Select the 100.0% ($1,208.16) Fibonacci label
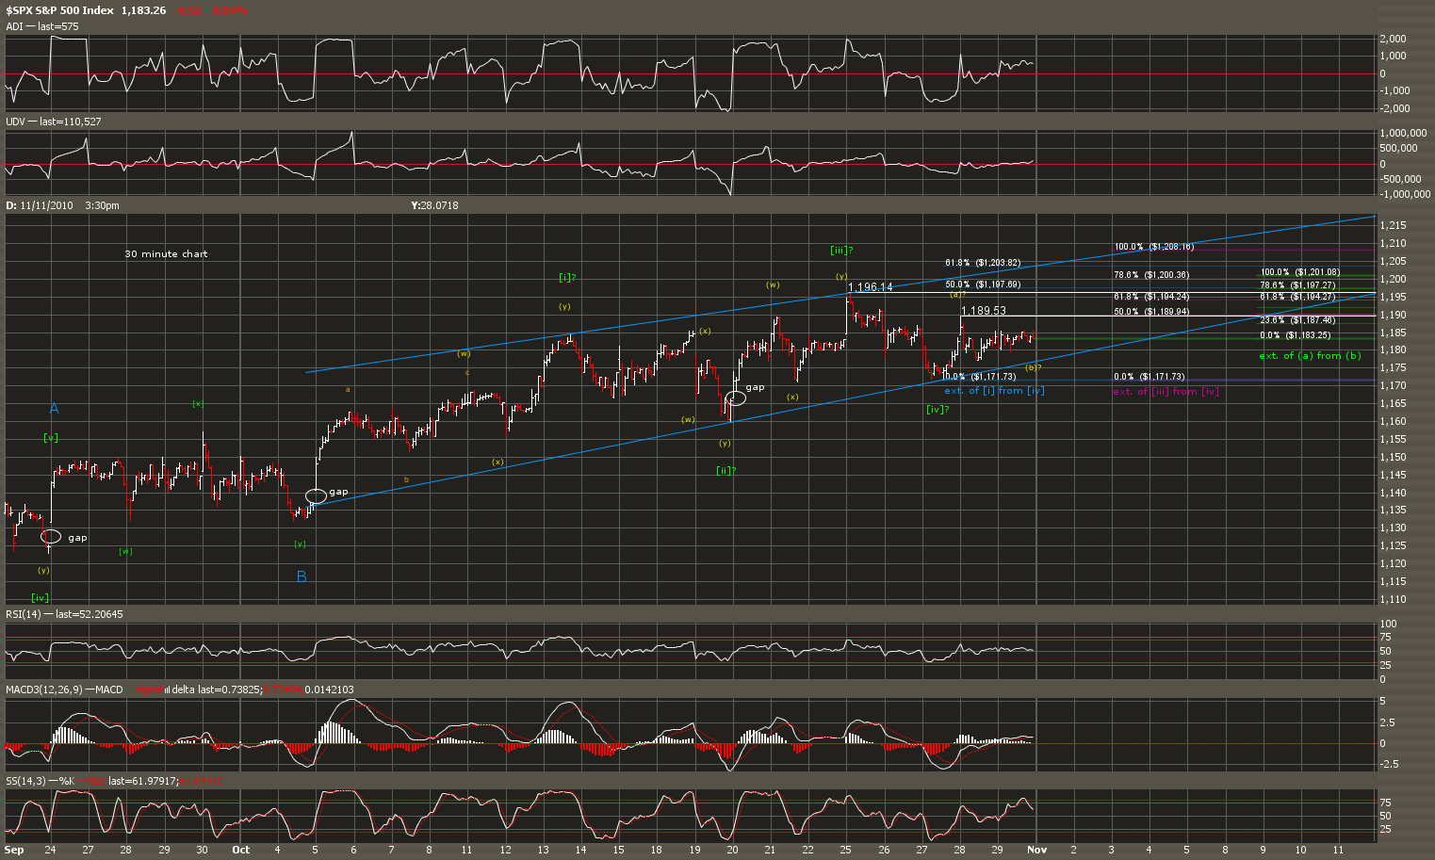Screen dimensions: 1435x860 click(1154, 247)
